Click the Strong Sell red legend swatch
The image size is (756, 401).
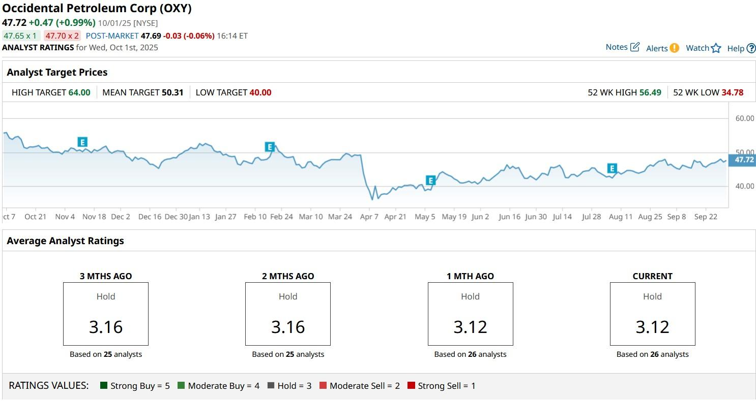[x=411, y=385]
